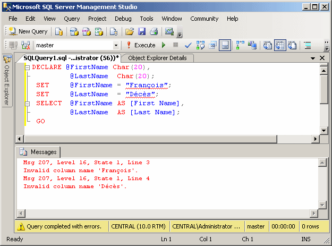Click Messages pane scroll down arrow

pos(322,205)
